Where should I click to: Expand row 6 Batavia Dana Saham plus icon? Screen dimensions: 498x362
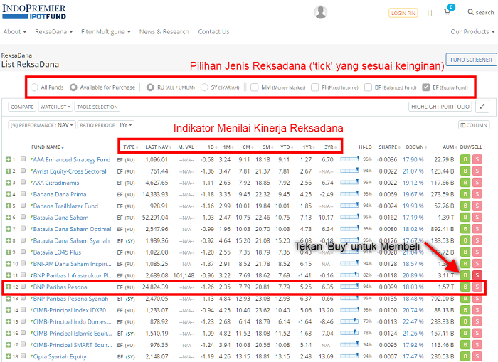9,218
